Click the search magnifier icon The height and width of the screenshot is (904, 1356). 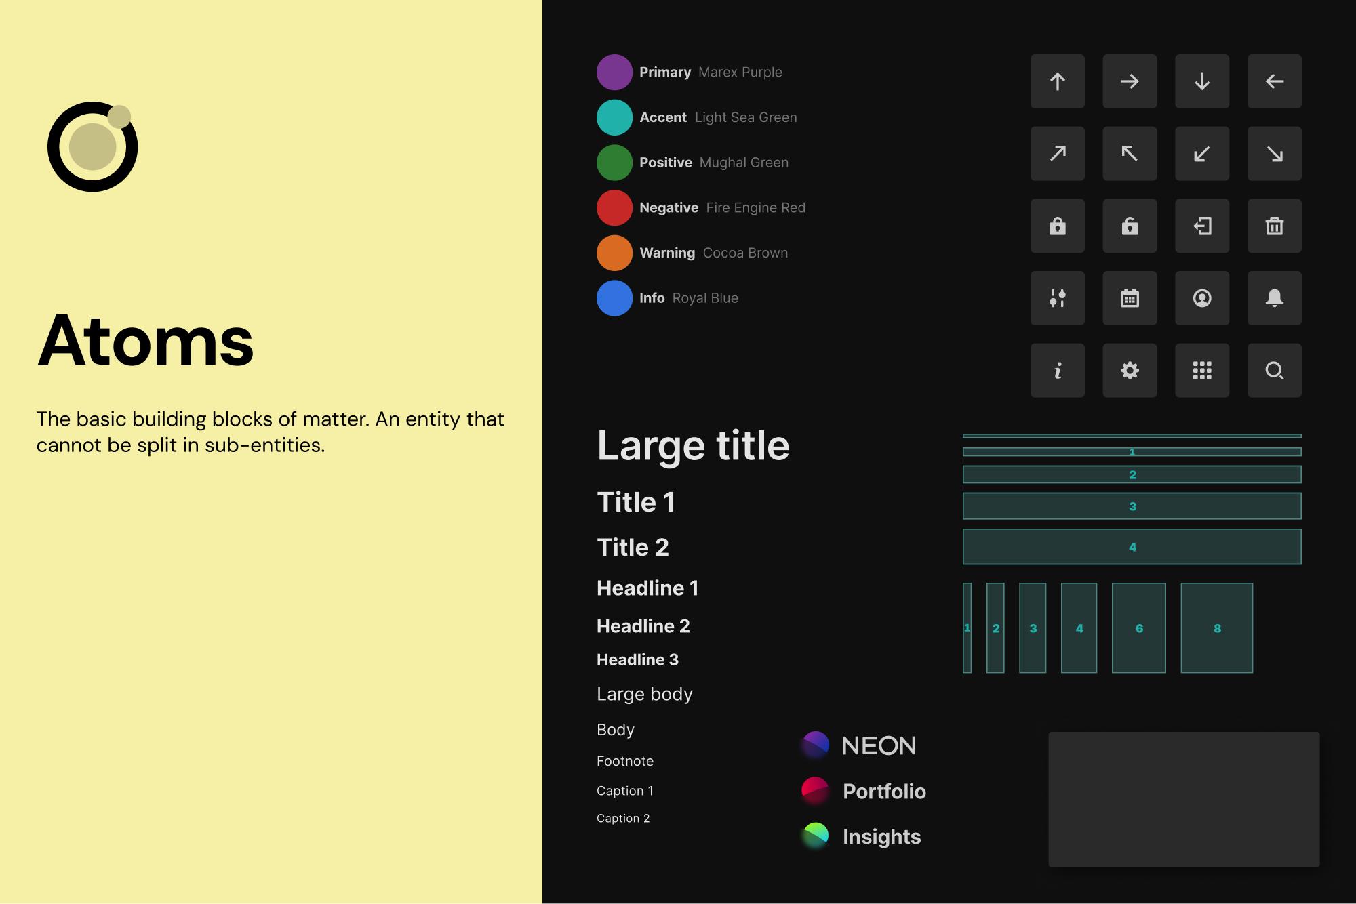pos(1275,371)
